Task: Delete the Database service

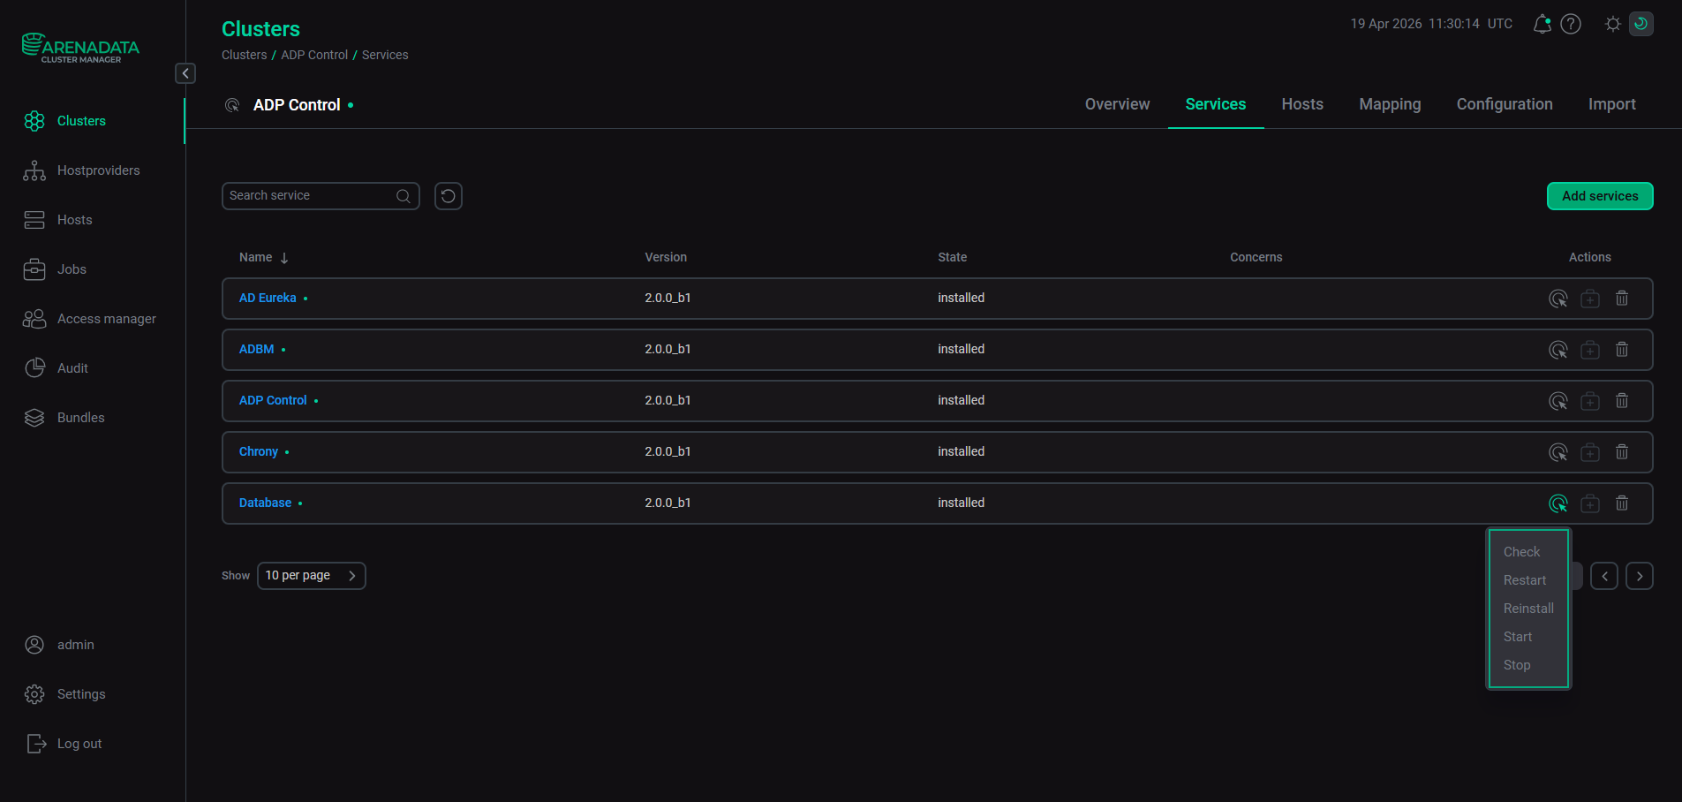Action: pyautogui.click(x=1622, y=503)
